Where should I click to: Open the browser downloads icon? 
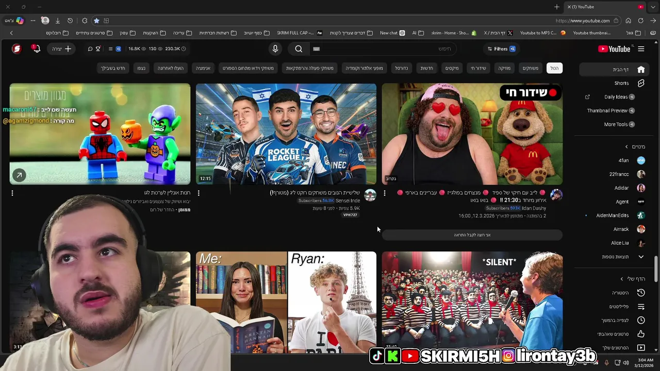[58, 21]
